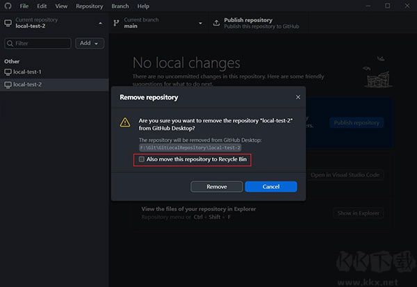The width and height of the screenshot is (417, 287).
Task: Click the Remove button in the dialog
Action: (x=216, y=186)
